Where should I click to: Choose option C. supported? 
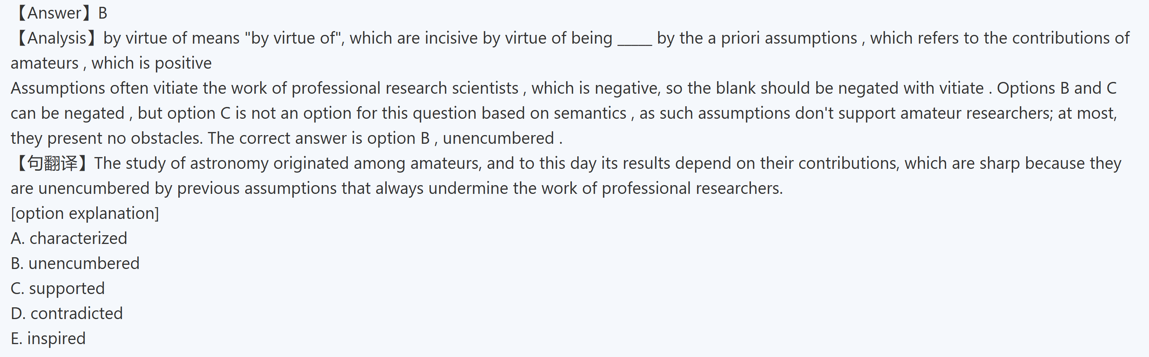(58, 288)
